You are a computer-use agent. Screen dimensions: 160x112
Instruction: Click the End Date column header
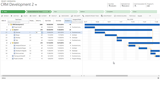coord(59,21)
